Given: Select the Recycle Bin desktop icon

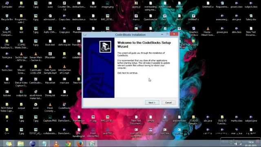Looking at the screenshot, I should 7,17.
